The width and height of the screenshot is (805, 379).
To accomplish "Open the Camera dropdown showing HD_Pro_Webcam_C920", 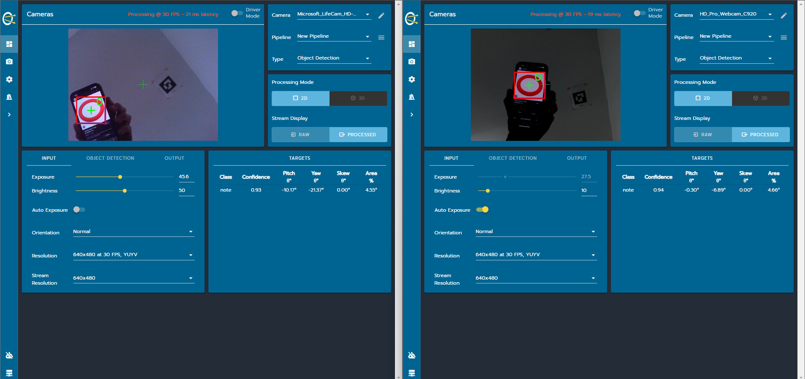I will click(736, 14).
